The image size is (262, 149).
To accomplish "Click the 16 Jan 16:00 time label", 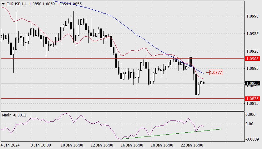I will [x=132, y=145].
